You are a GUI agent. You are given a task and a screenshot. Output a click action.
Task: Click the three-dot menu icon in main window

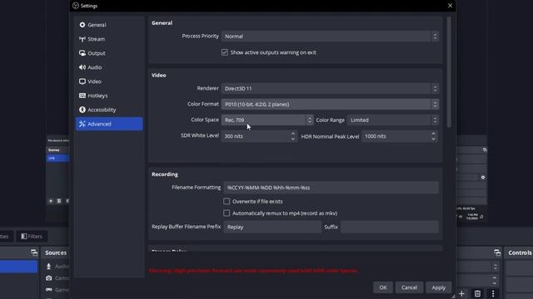[493, 293]
